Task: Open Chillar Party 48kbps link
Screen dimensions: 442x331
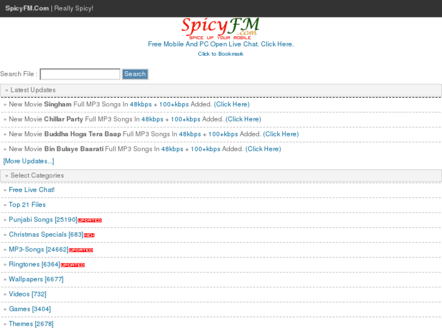Action: click(x=152, y=120)
